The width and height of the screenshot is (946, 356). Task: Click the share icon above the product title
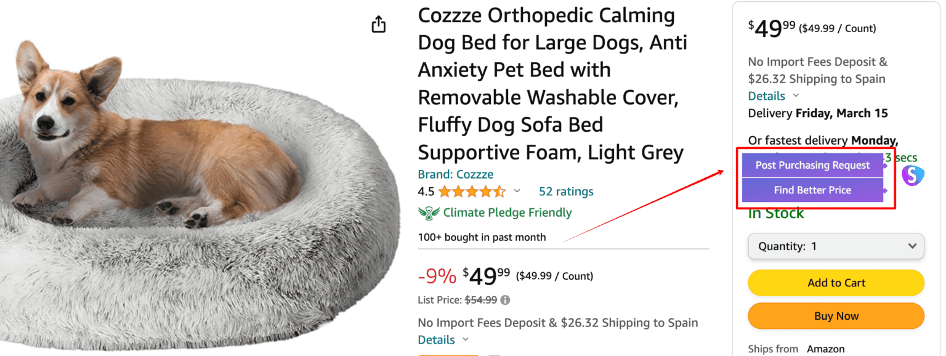pyautogui.click(x=378, y=24)
